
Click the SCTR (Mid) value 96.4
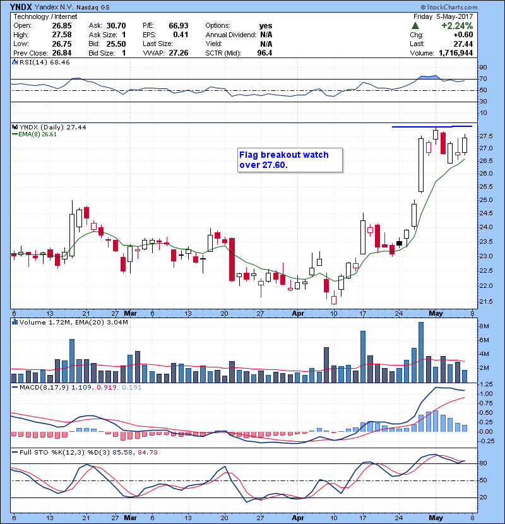[264, 53]
